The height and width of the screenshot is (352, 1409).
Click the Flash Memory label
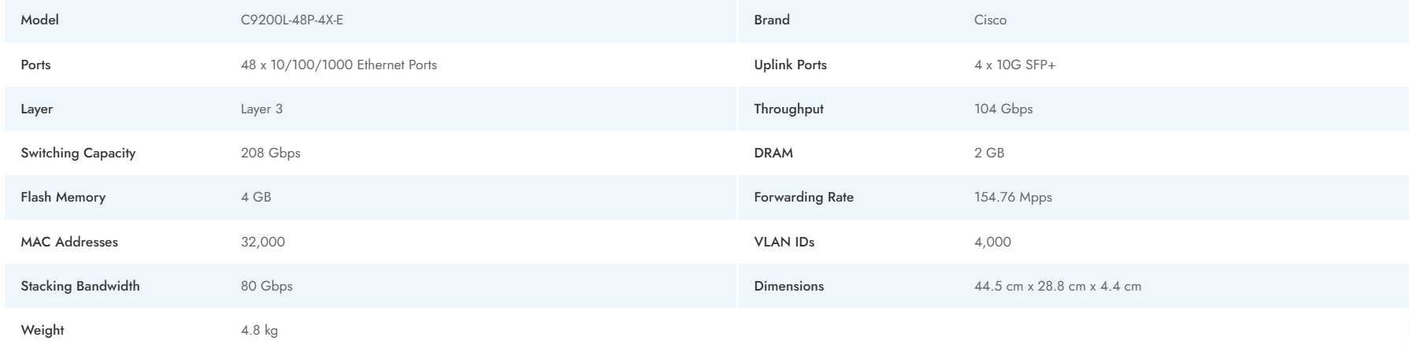point(63,197)
